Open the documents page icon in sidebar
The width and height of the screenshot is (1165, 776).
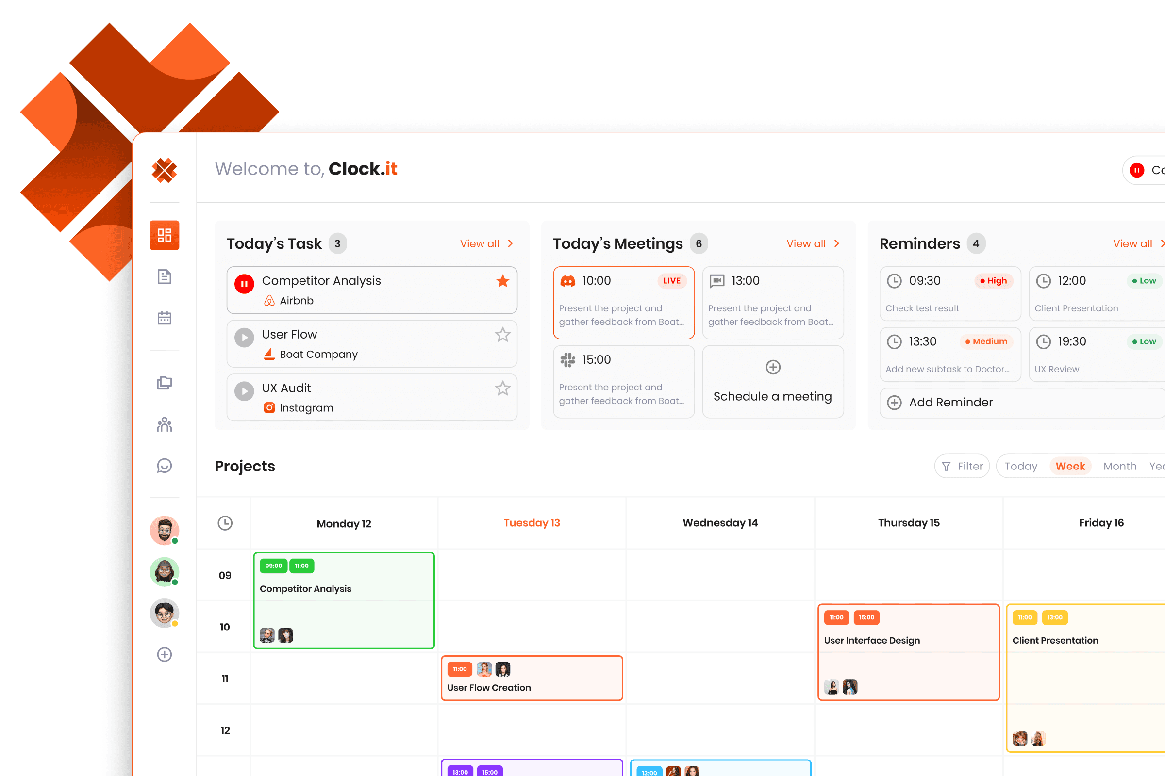coord(165,276)
